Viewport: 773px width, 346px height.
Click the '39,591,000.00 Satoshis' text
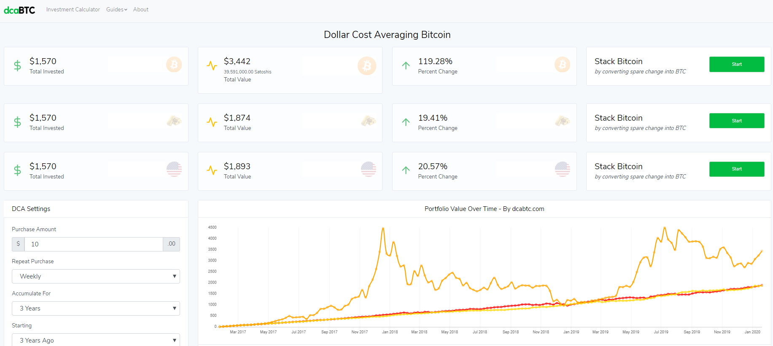[248, 72]
